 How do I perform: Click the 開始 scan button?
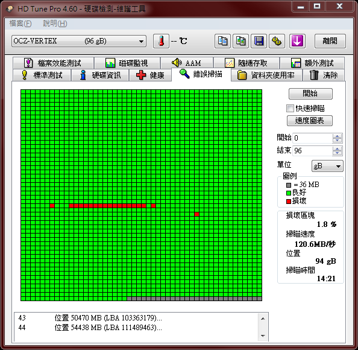click(x=310, y=94)
